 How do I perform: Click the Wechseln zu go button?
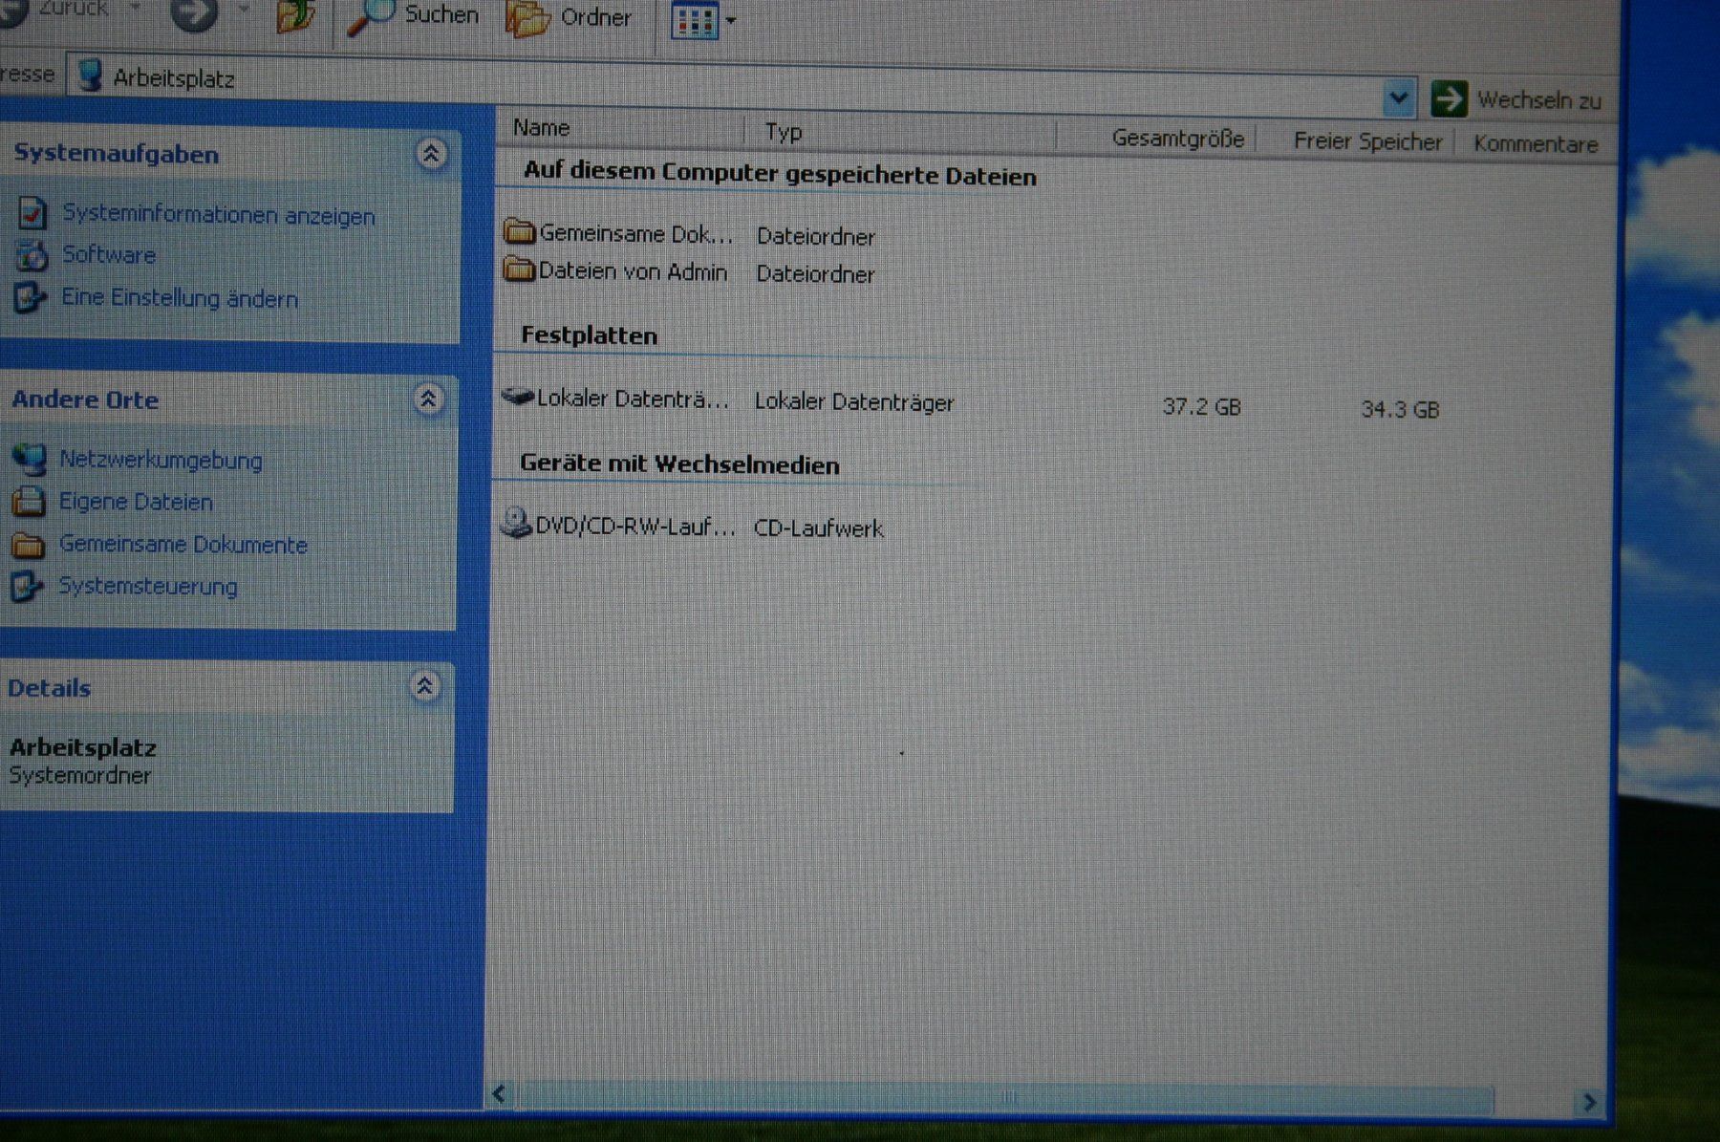click(1516, 99)
